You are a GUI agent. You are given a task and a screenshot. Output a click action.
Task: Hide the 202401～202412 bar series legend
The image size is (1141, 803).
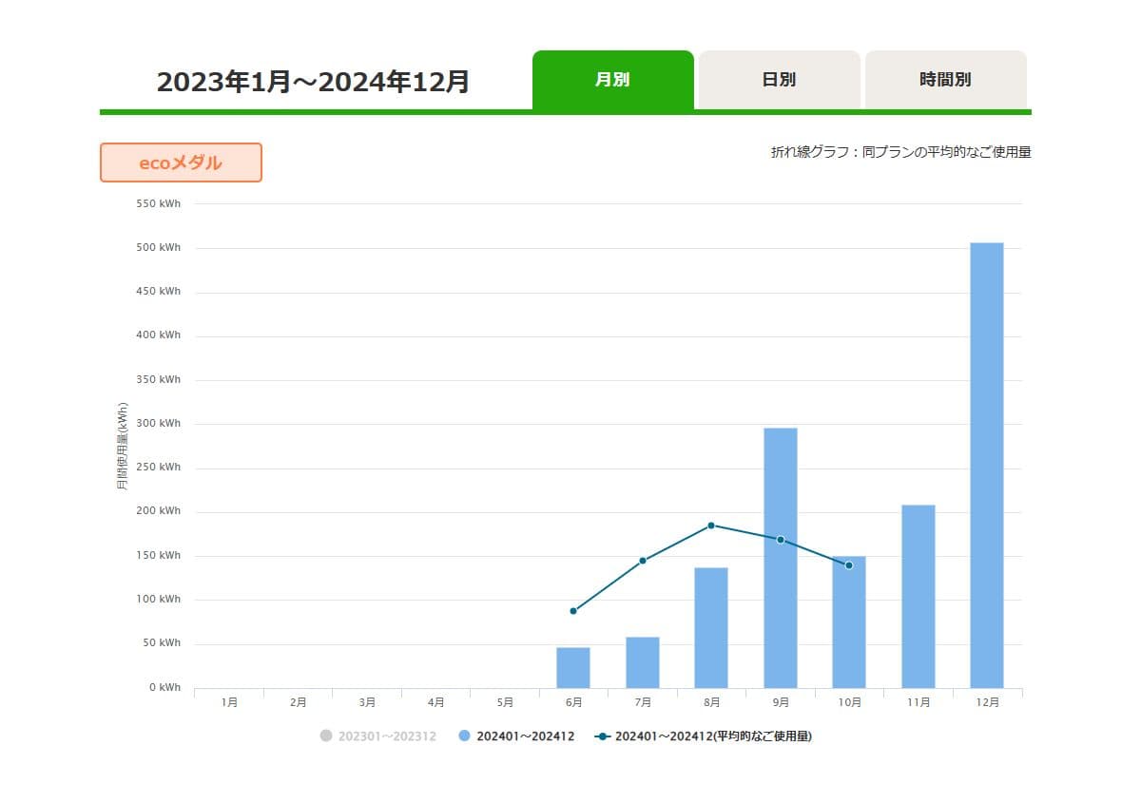[x=525, y=736]
